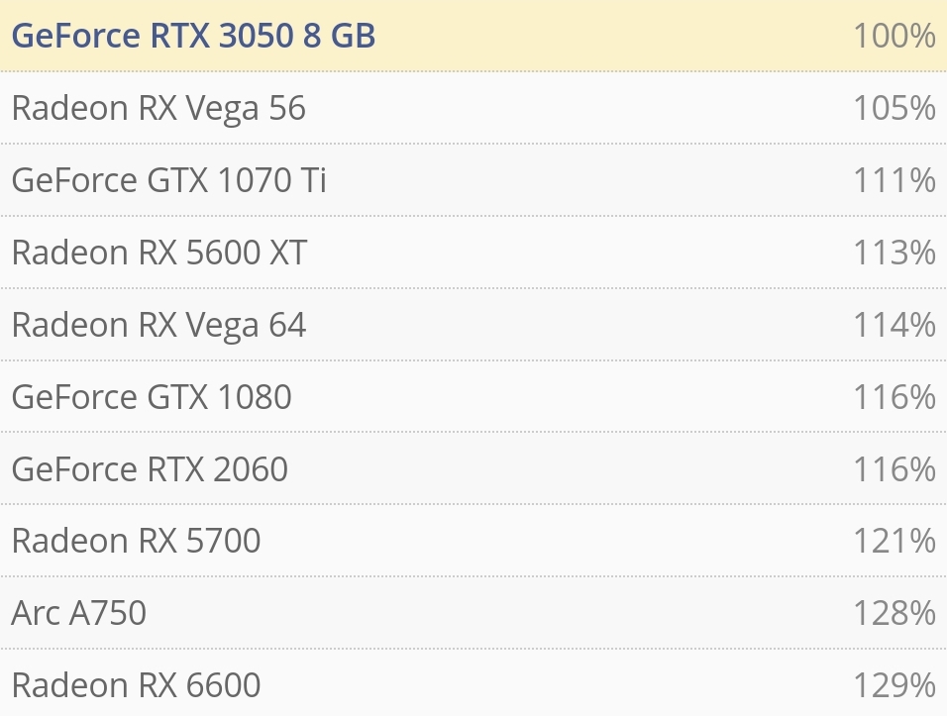This screenshot has height=716, width=947.
Task: Click the 105% performance value
Action: (894, 108)
